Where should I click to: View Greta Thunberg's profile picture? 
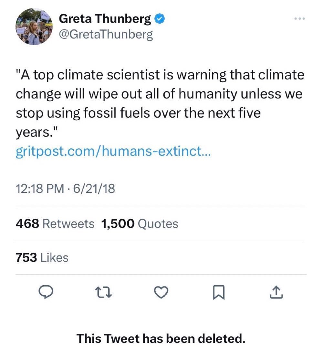[34, 27]
